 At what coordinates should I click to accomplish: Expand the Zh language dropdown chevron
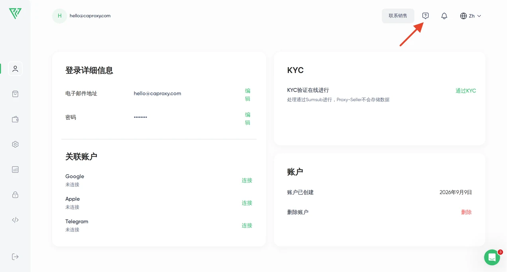click(479, 16)
